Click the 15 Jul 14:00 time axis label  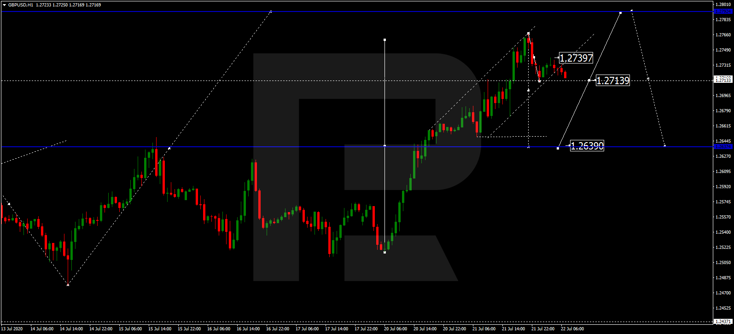[x=160, y=329]
